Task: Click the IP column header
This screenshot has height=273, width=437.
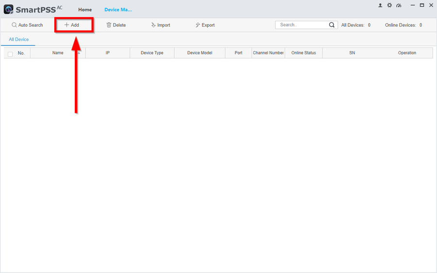Action: click(108, 53)
